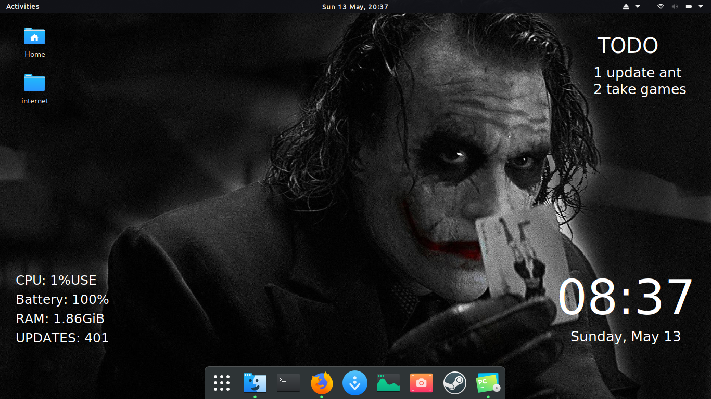The height and width of the screenshot is (399, 711).
Task: Click the removable drive eject icon
Action: pos(626,6)
